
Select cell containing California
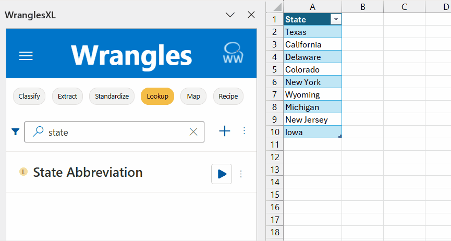(312, 44)
